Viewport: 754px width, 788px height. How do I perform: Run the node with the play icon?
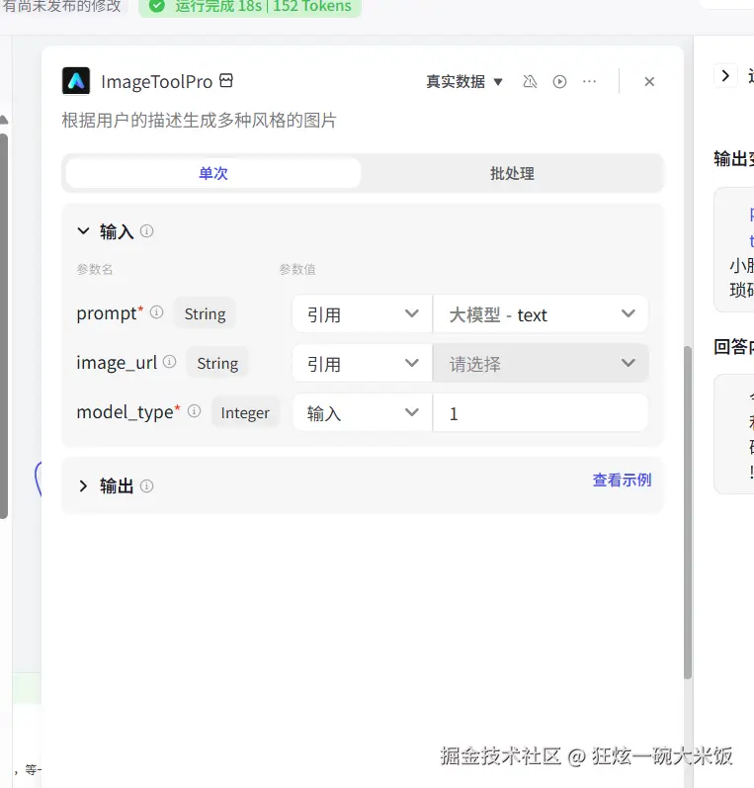click(x=559, y=81)
